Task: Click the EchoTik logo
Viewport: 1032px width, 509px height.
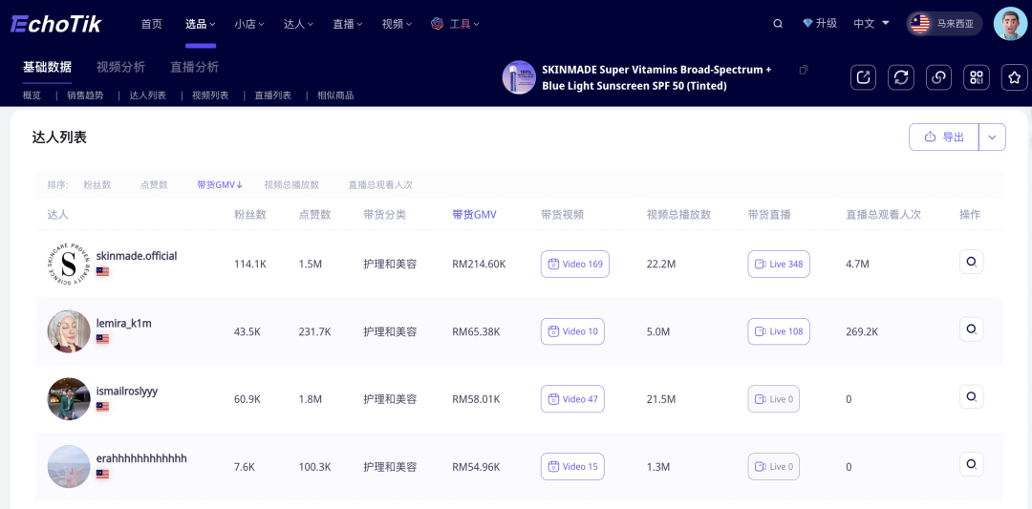Action: [56, 24]
